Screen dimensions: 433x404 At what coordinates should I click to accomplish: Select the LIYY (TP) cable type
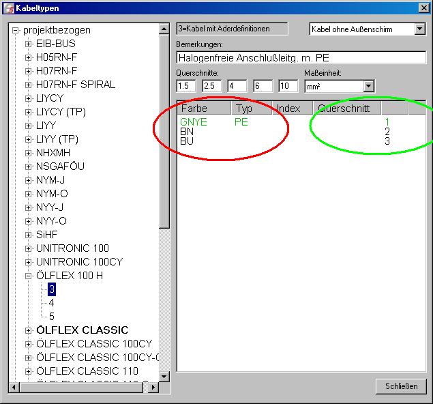pos(57,139)
